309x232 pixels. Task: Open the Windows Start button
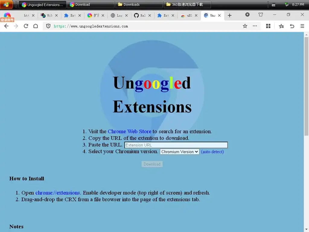coord(6,5)
